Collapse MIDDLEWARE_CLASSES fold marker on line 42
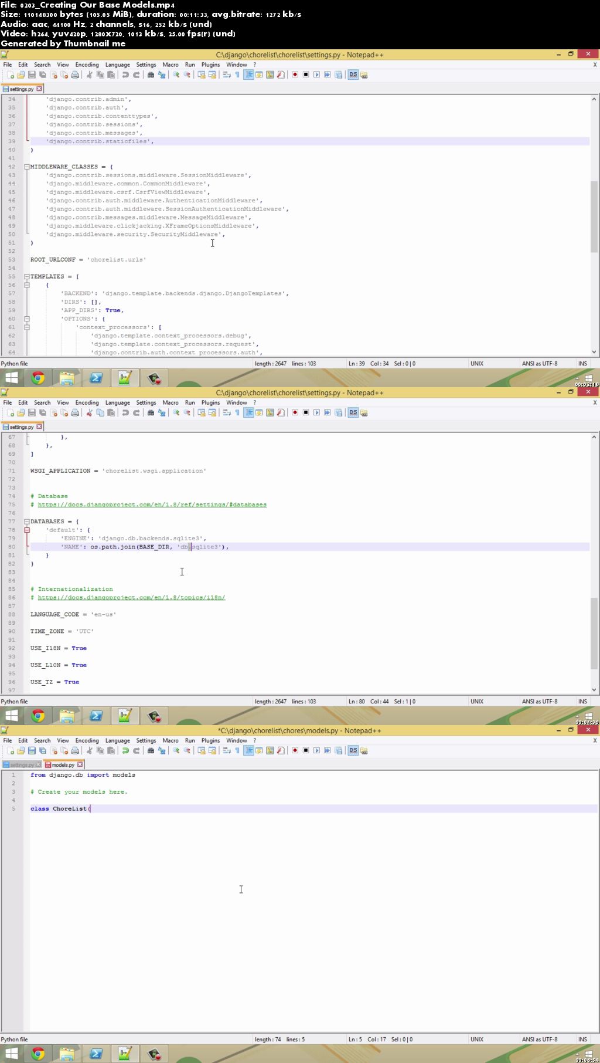Viewport: 600px width, 1063px height. coord(27,167)
